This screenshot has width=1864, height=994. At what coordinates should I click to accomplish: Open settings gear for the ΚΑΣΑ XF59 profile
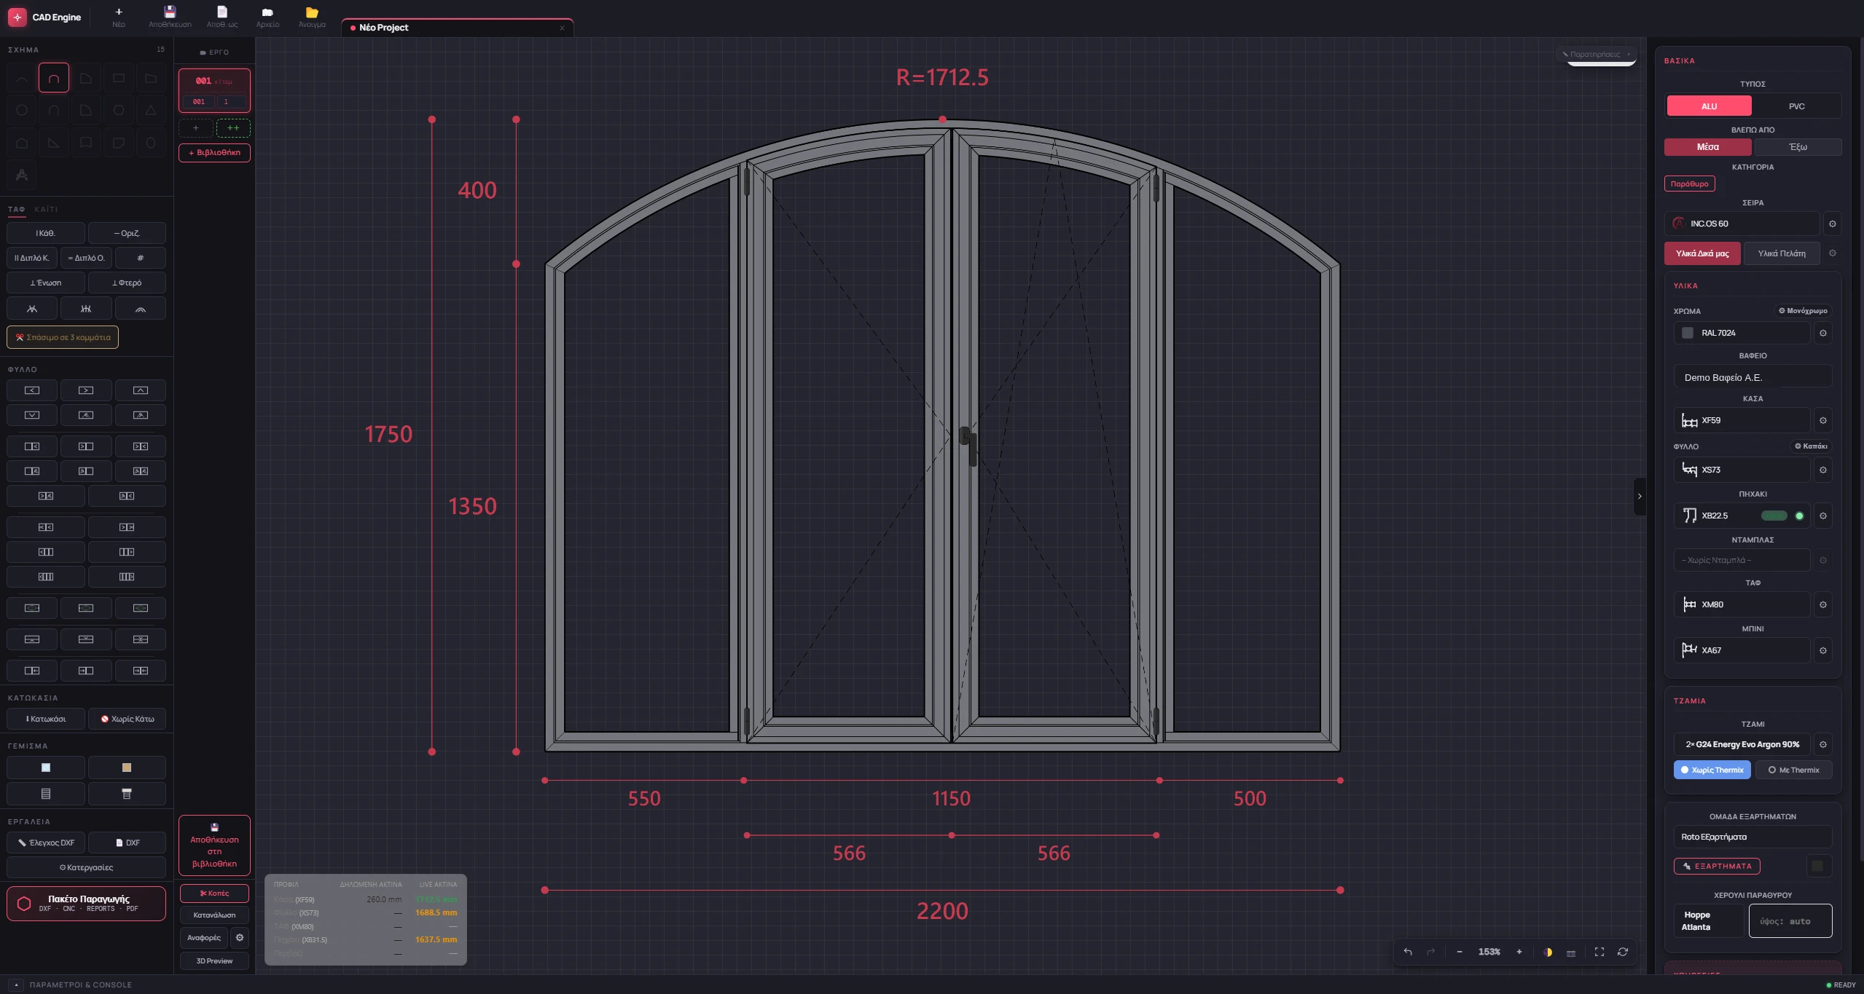(1823, 420)
